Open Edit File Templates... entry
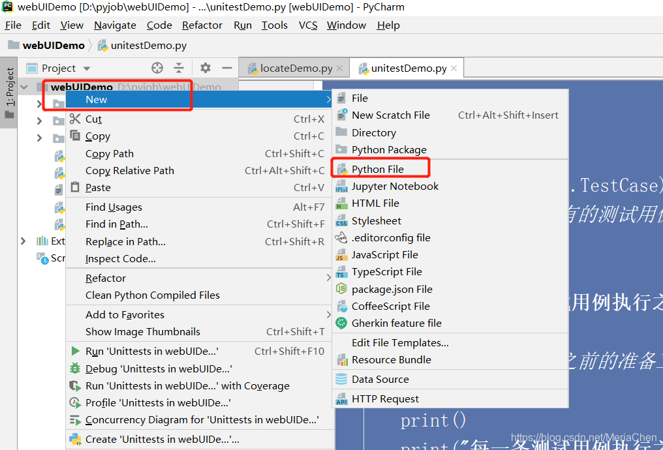 pos(450,342)
